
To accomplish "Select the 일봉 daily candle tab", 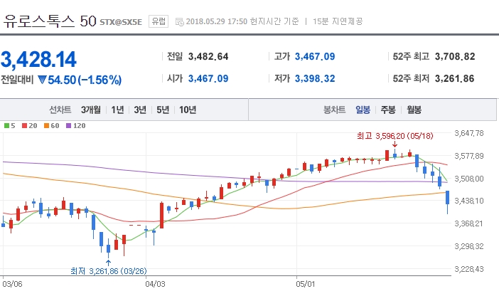I will coord(363,110).
